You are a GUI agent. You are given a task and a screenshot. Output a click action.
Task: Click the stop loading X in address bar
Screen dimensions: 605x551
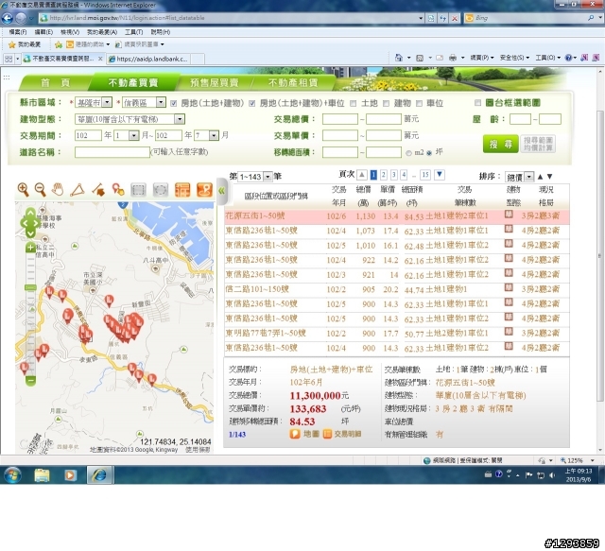click(x=455, y=18)
